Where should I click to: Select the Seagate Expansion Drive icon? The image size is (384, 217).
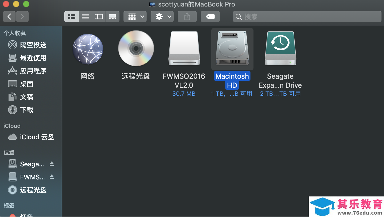tap(281, 48)
